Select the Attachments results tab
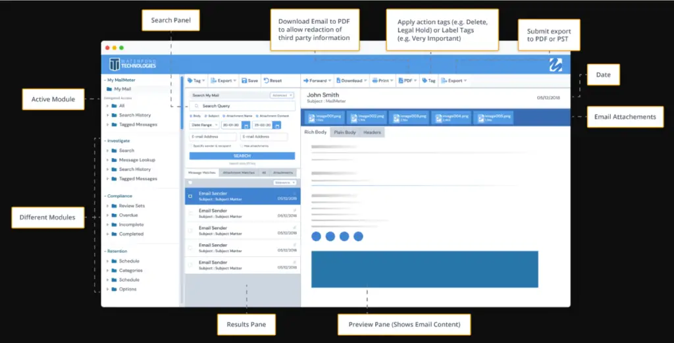 283,172
